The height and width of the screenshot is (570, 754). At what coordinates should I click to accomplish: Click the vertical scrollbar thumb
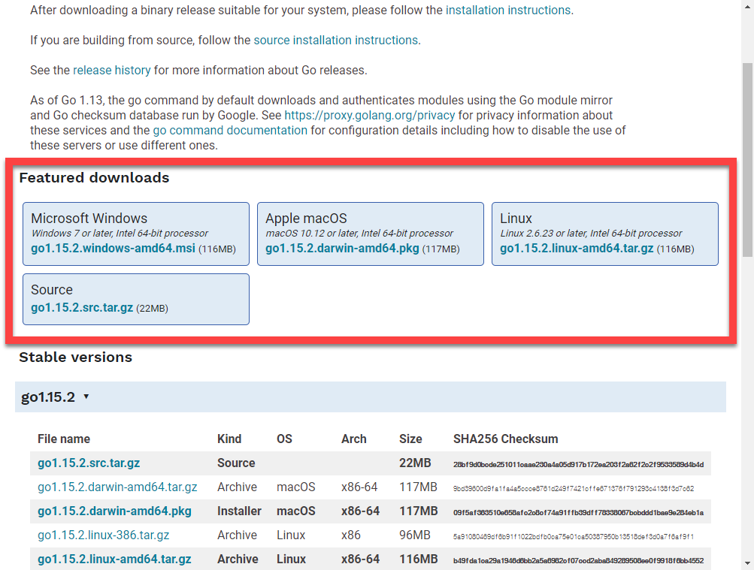pos(747,160)
